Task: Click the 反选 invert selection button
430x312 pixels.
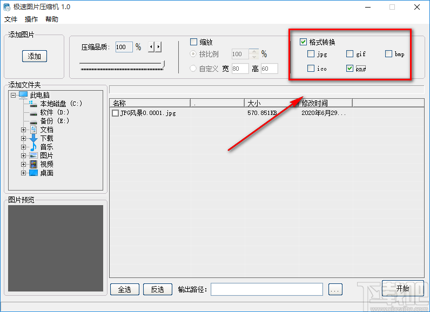Action: (x=158, y=289)
